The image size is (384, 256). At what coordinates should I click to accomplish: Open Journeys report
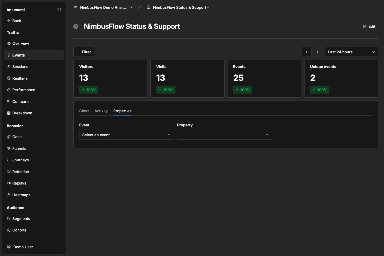(34, 160)
